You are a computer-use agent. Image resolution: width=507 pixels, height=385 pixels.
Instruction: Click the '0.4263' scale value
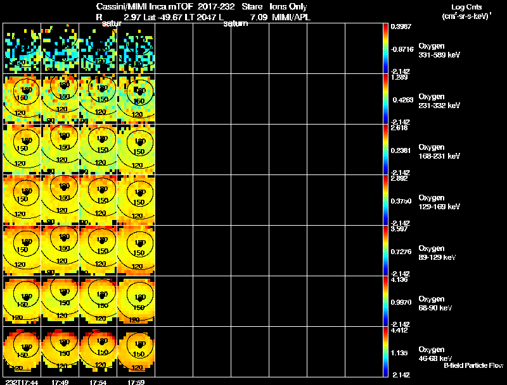(x=403, y=100)
